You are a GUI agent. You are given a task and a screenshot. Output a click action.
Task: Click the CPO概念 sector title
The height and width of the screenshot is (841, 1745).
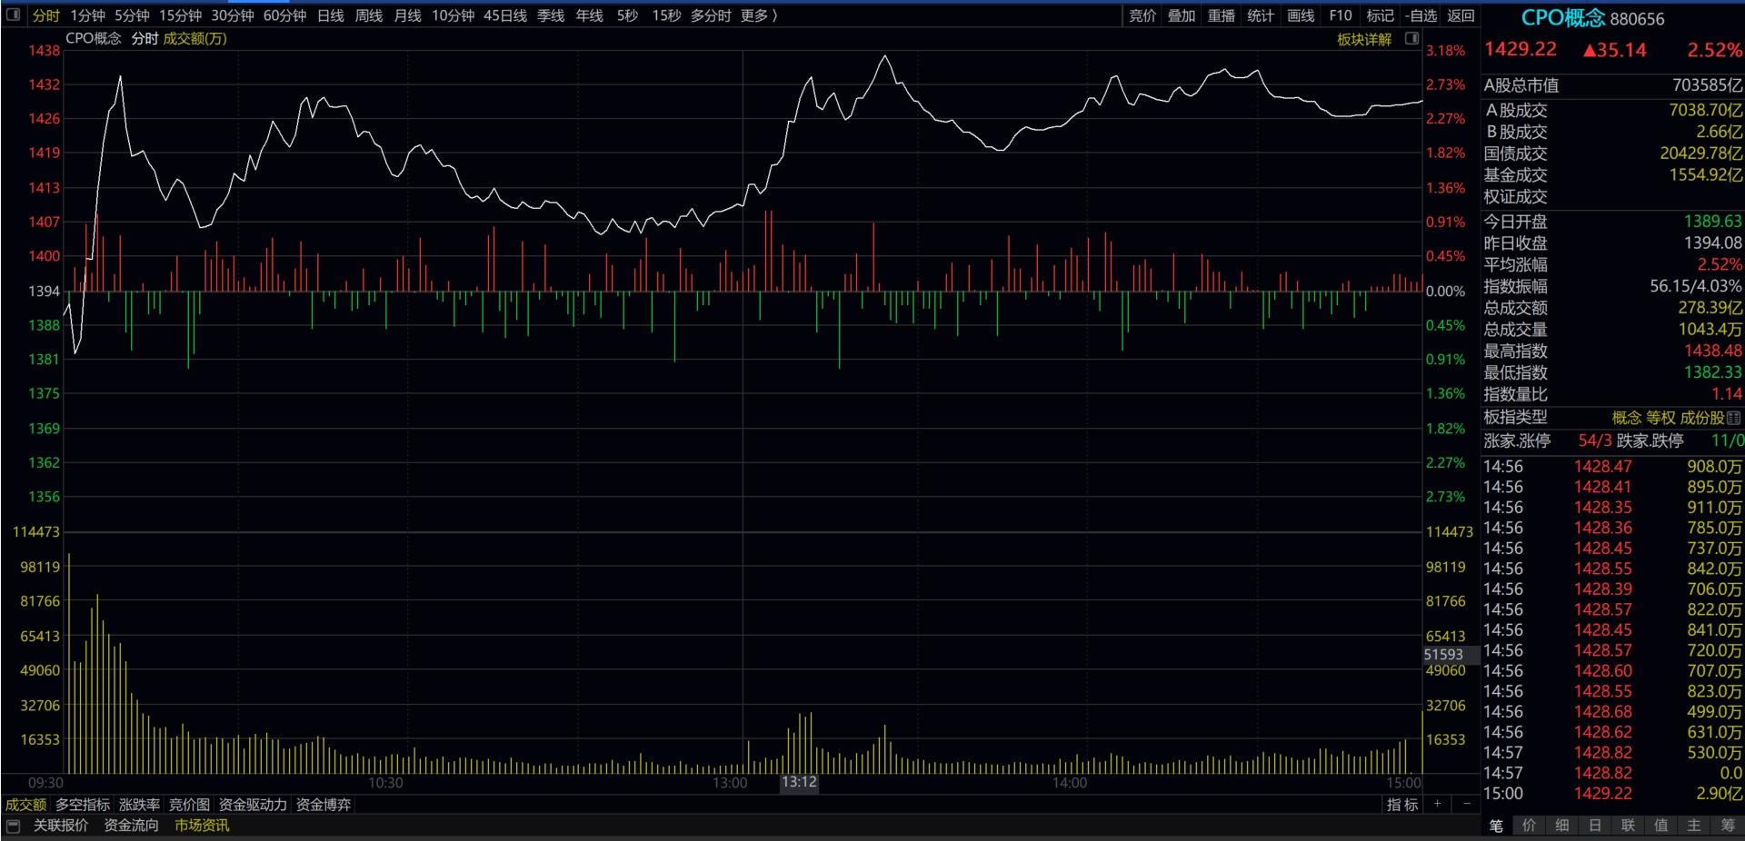click(1563, 18)
